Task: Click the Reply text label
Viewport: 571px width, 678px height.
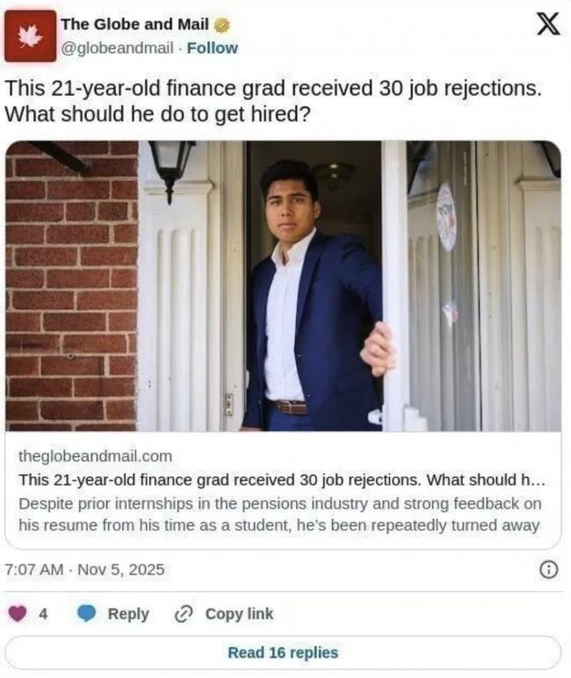Action: click(128, 614)
